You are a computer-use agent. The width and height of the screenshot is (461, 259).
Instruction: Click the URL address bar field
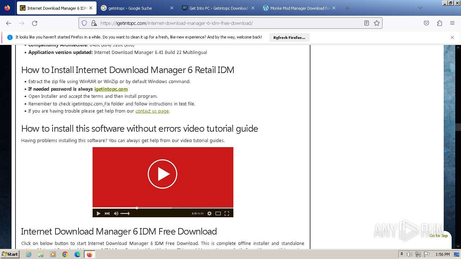(230, 23)
